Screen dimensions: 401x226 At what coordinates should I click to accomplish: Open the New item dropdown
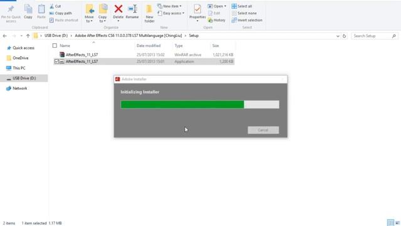tap(170, 6)
